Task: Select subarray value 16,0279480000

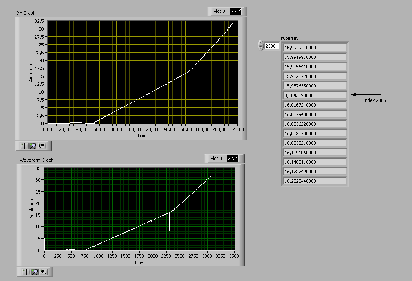Action: point(315,114)
